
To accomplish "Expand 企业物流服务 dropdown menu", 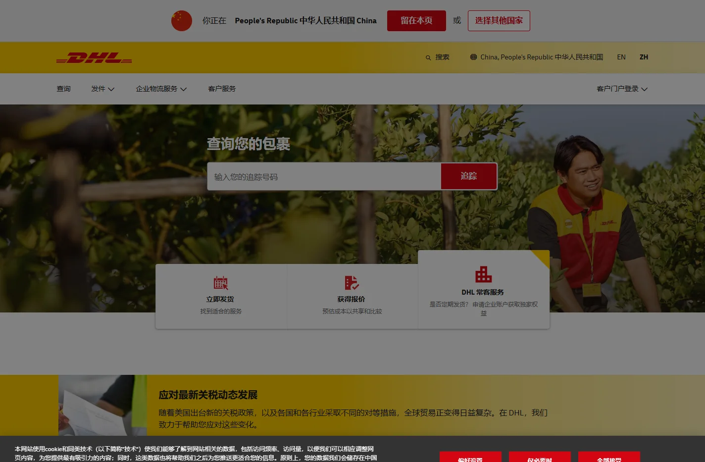I will click(x=161, y=89).
